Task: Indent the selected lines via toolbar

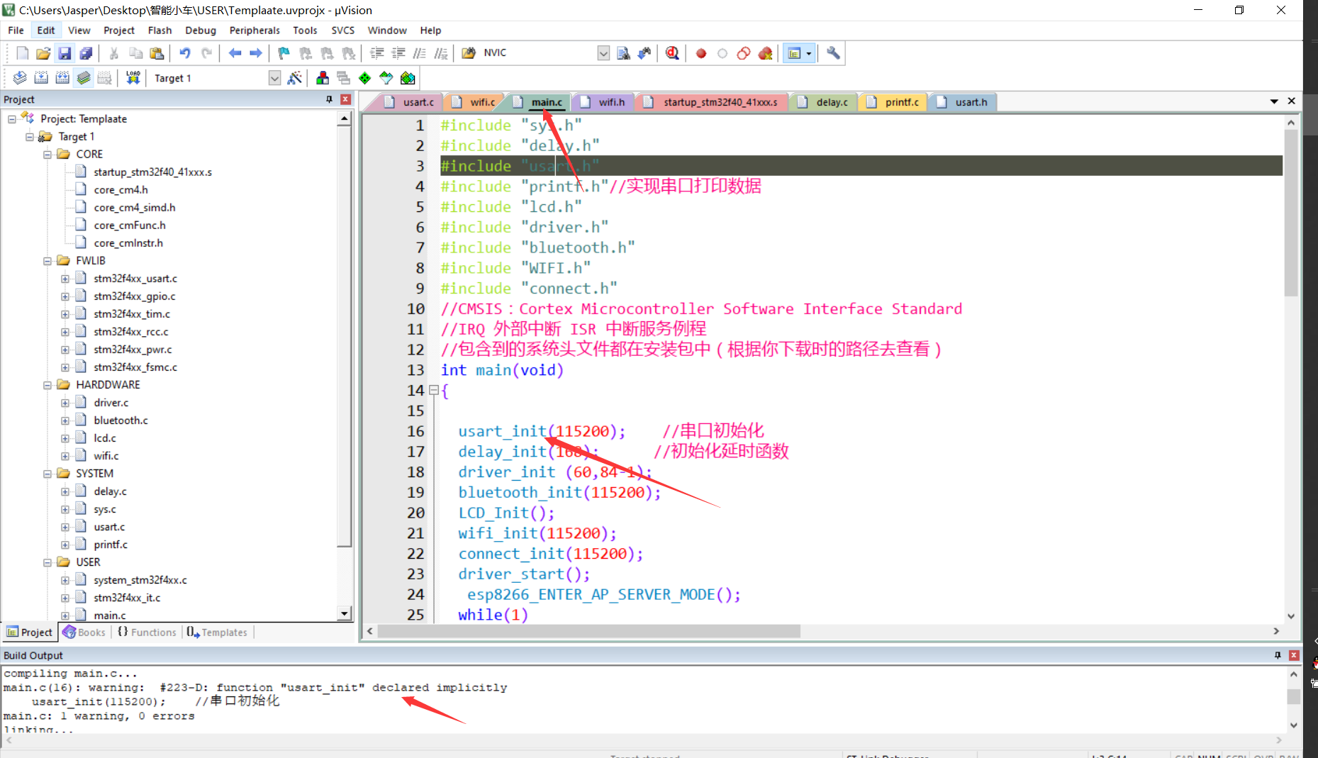Action: (377, 53)
